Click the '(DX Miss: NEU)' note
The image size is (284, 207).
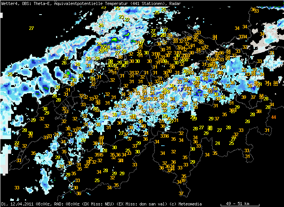(98, 204)
